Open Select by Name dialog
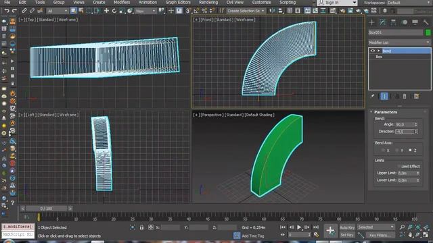 click(x=81, y=11)
